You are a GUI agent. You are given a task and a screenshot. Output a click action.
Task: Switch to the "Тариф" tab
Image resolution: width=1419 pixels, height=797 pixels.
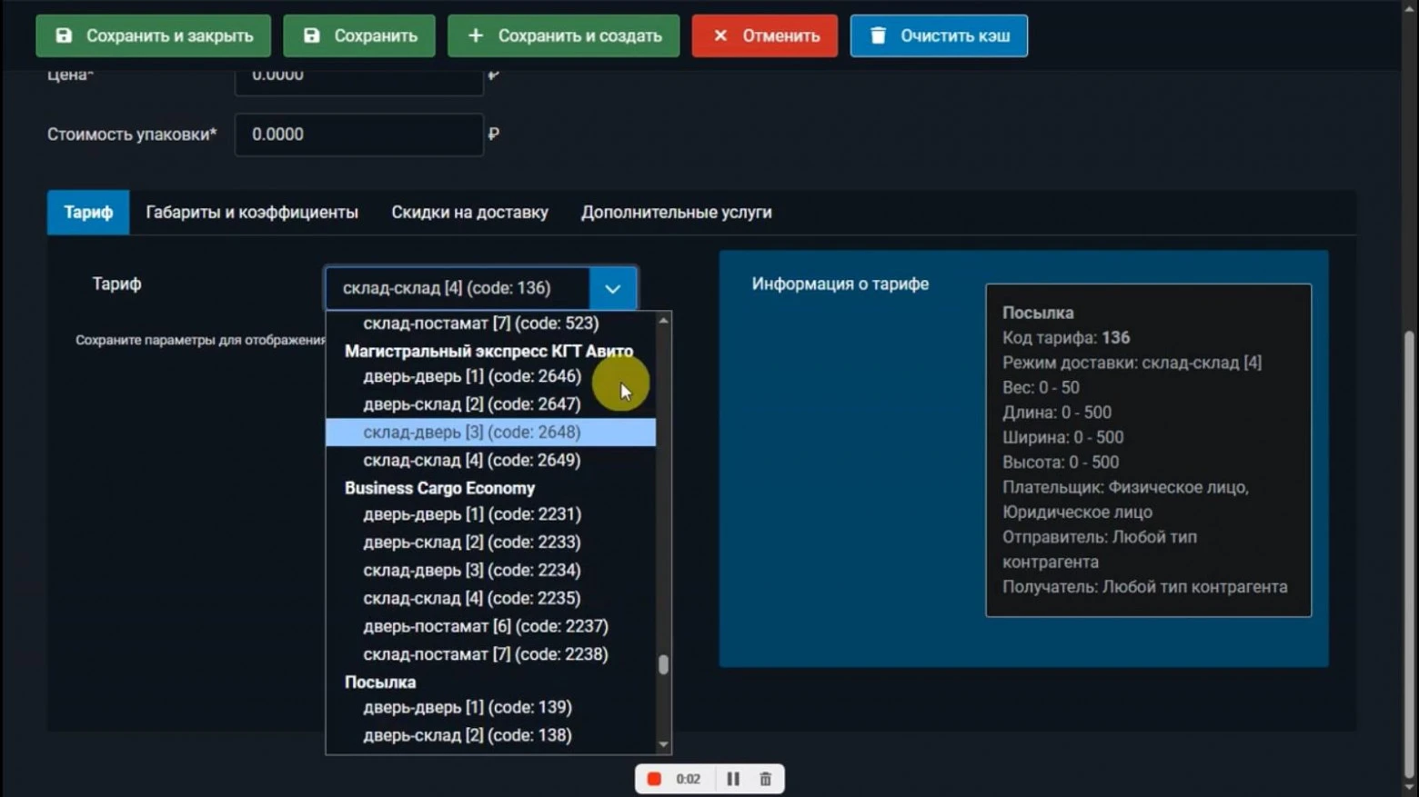point(88,213)
